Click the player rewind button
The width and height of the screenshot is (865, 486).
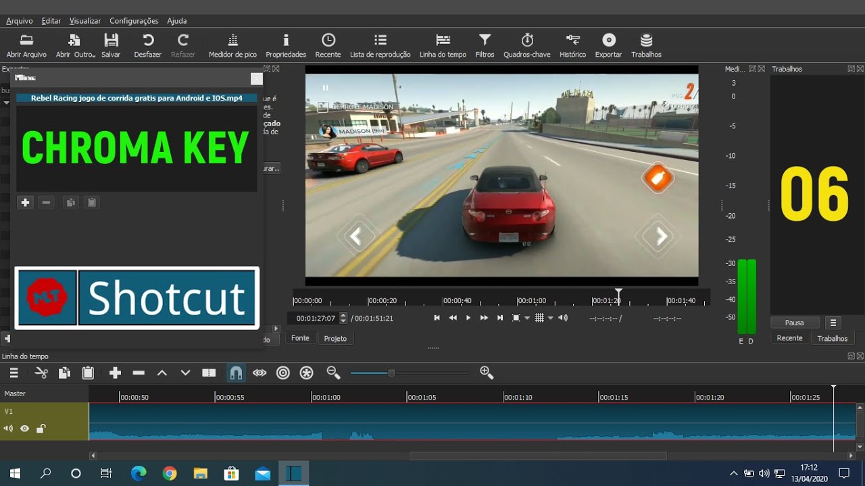coord(453,318)
